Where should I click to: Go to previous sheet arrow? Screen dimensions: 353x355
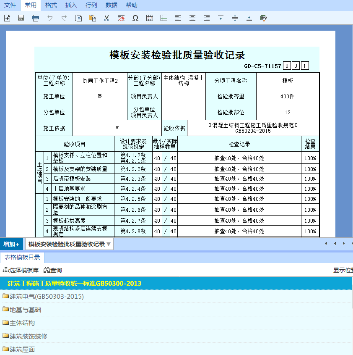tap(335, 243)
